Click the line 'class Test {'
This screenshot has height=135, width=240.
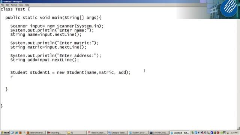click(15, 9)
